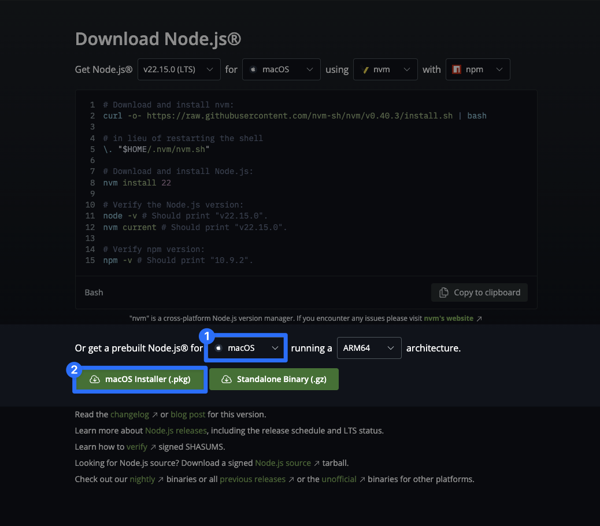The image size is (600, 526).
Task: Open the changelog link
Action: tap(129, 414)
